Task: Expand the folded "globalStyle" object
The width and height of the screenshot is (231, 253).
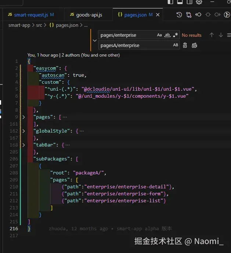Action: tap(24, 131)
